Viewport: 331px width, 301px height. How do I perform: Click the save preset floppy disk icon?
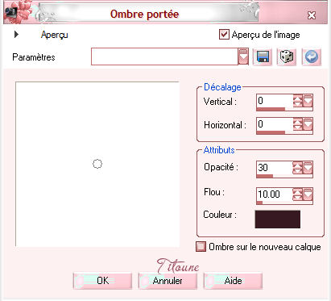pos(263,56)
